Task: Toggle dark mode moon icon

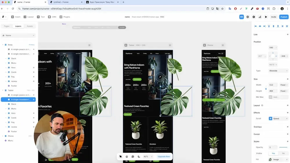Action: point(139,157)
